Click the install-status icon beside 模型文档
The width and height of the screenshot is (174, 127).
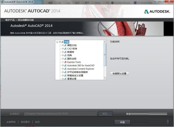[65, 45]
